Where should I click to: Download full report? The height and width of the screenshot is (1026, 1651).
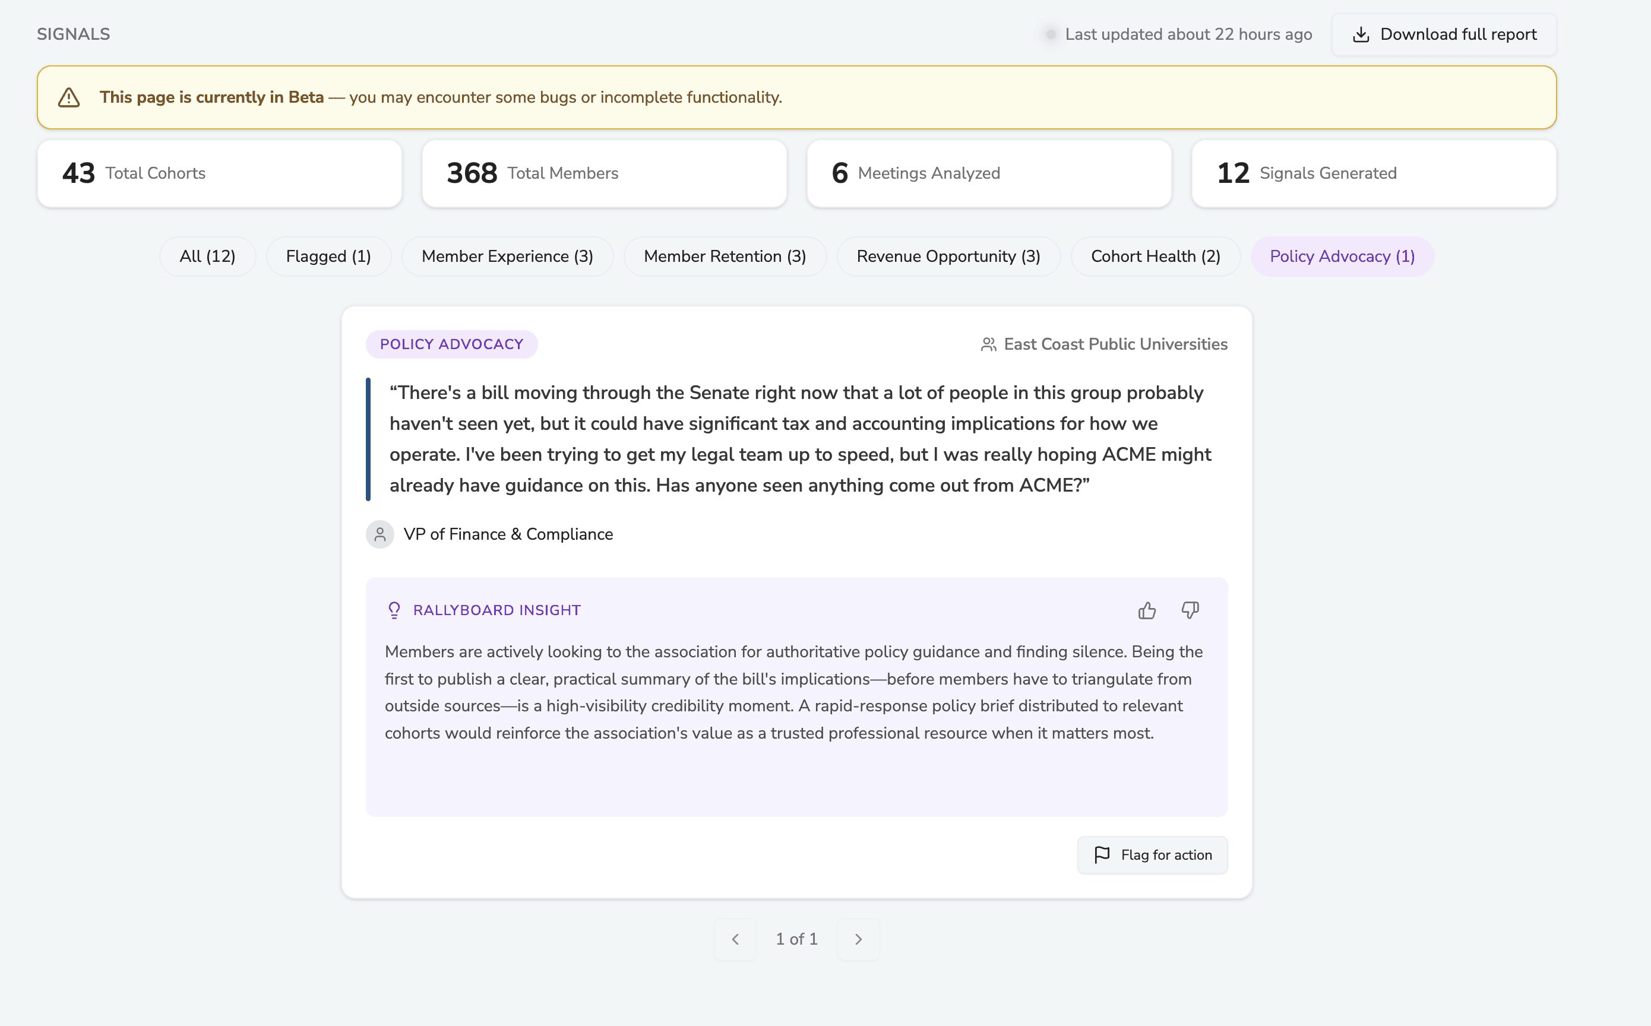[1443, 34]
